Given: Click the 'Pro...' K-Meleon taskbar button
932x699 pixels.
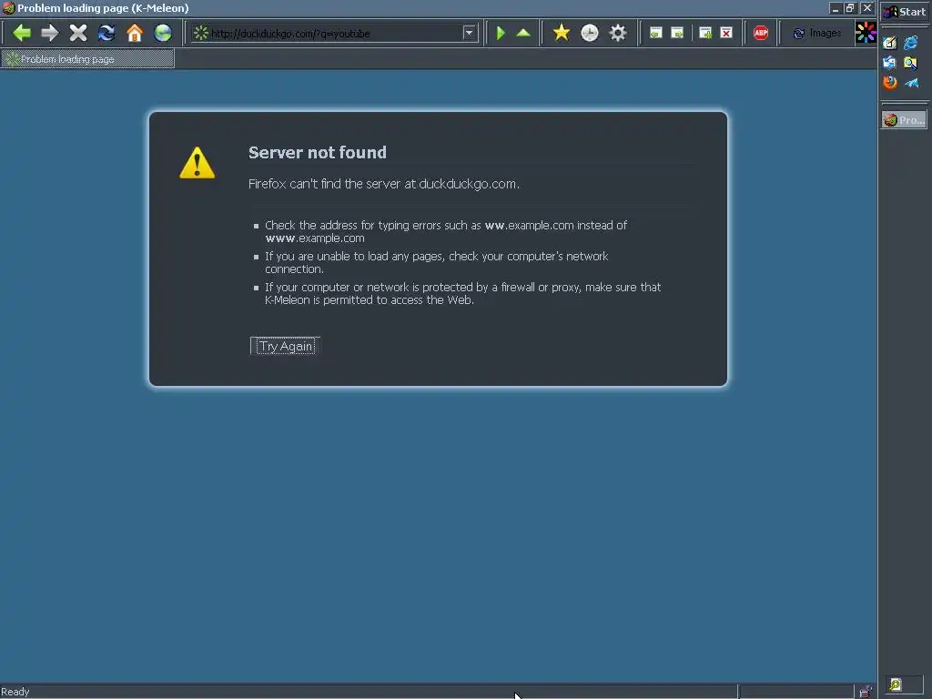Looking at the screenshot, I should click(x=904, y=120).
